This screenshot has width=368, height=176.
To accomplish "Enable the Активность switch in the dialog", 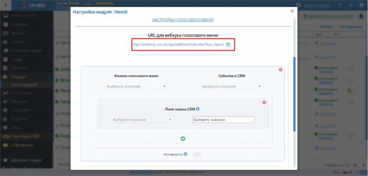I will coord(197,154).
